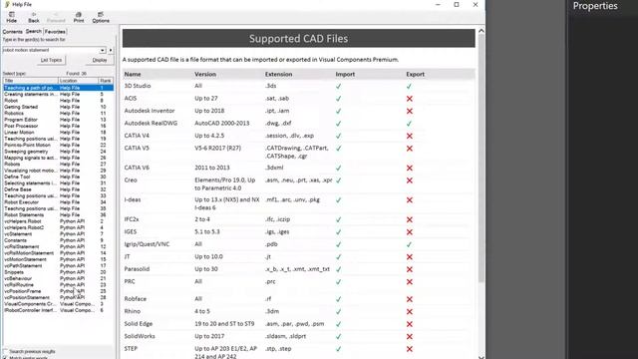
Task: Click Properties panel title behind Help
Action: 595,6
